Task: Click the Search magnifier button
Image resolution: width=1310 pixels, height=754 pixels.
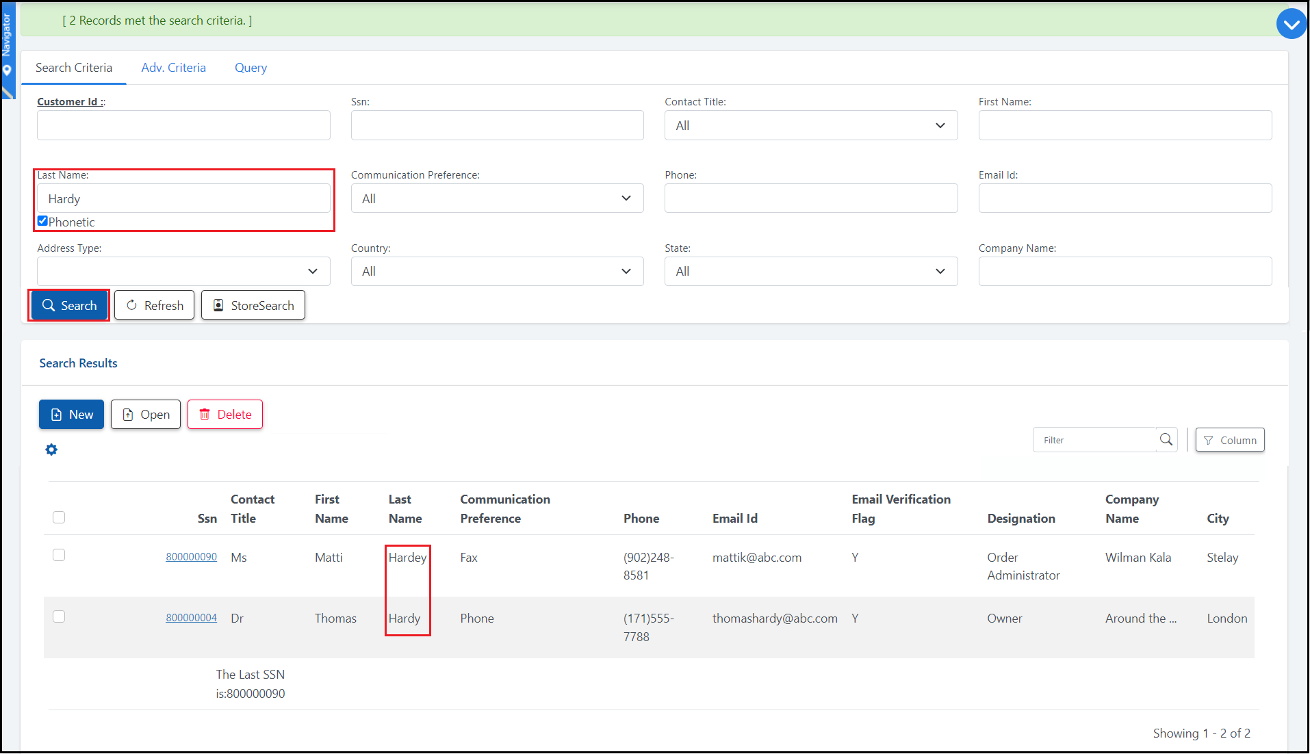Action: pos(69,305)
